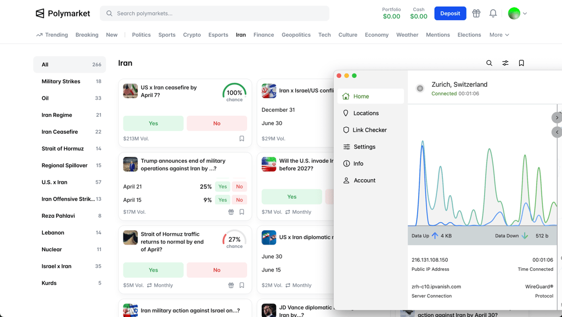Viewport: 562px width, 317px height.
Task: Open Info in the VPN sidebar
Action: [x=370, y=163]
